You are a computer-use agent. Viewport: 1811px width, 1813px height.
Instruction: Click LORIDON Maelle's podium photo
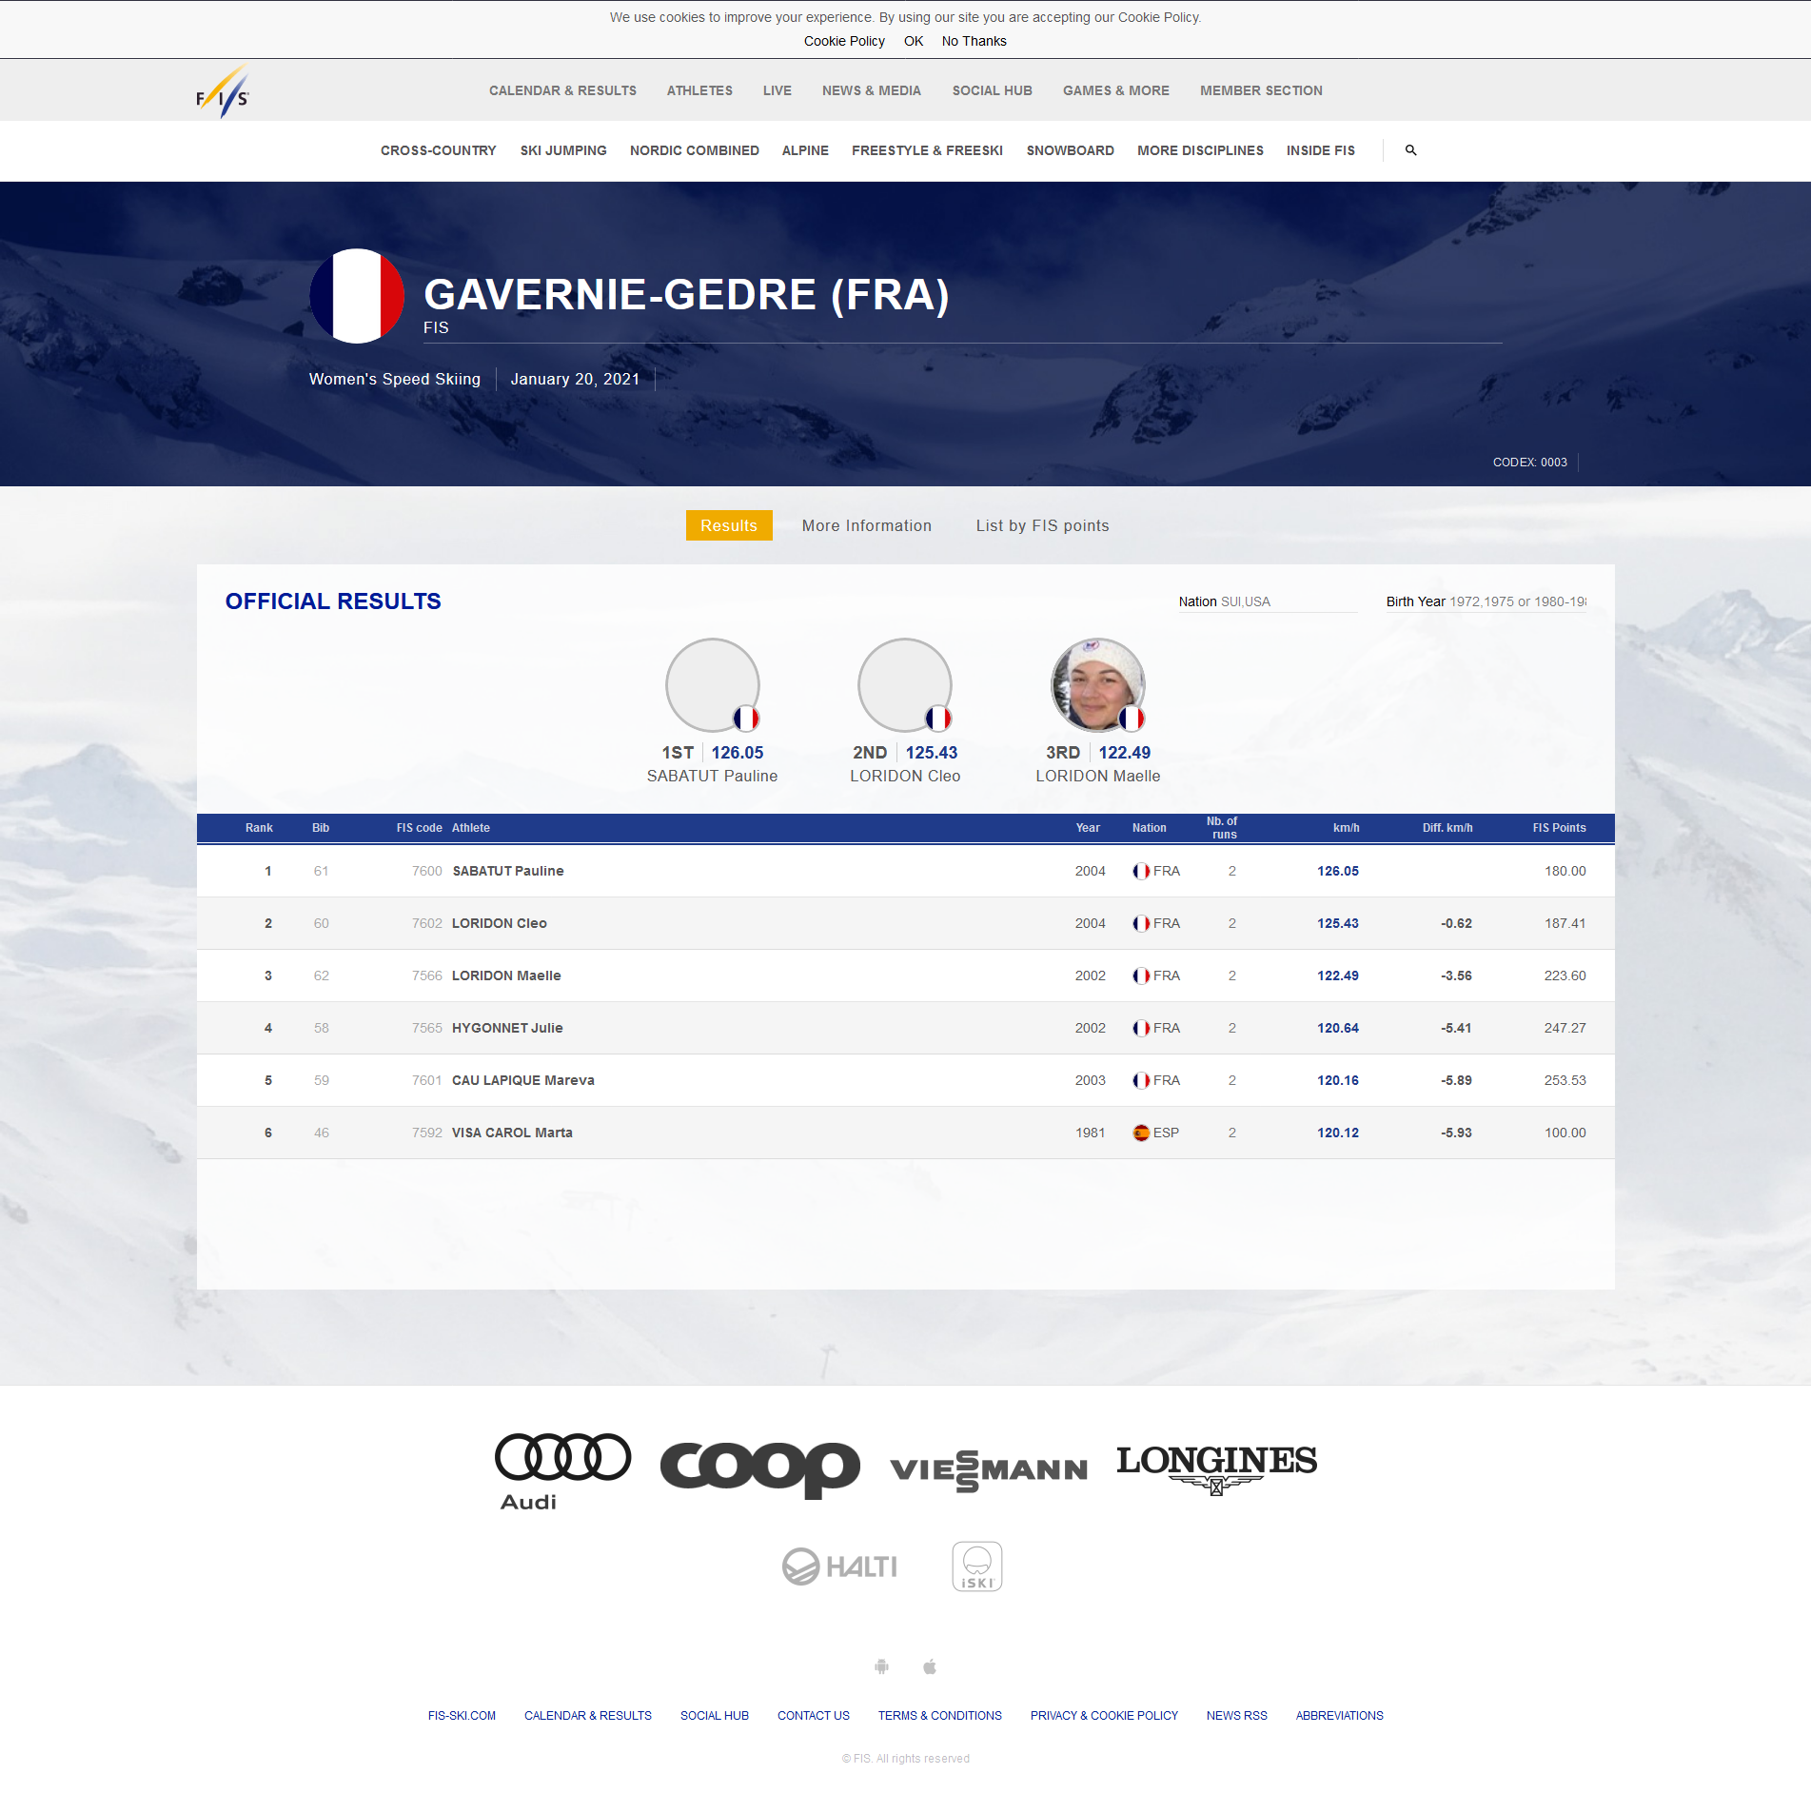coord(1097,685)
